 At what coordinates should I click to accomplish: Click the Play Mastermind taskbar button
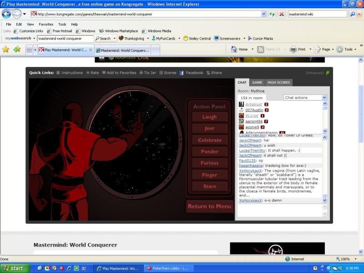(x=118, y=268)
